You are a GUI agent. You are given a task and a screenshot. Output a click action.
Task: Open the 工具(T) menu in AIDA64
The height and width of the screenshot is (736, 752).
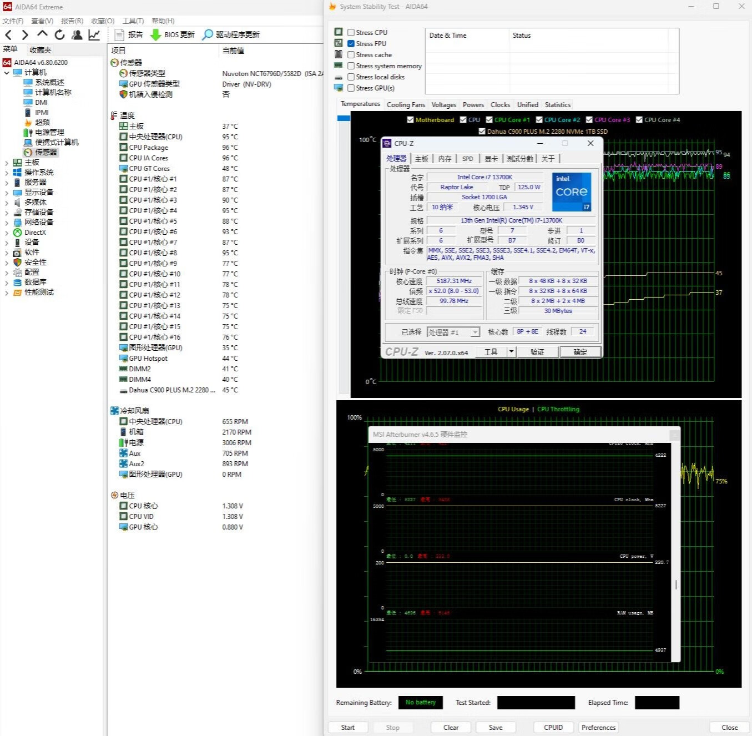133,21
